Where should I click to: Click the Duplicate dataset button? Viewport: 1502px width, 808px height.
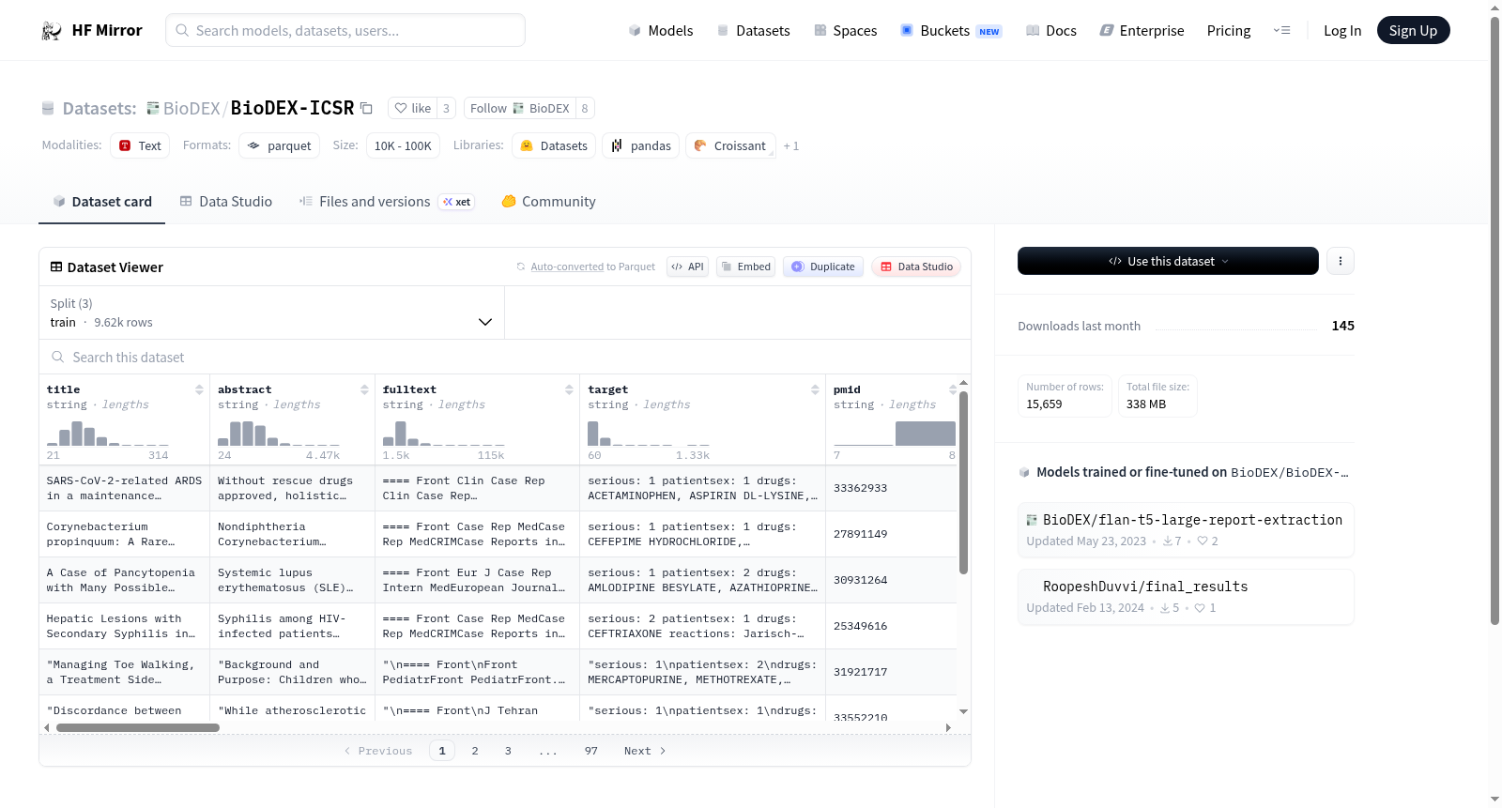pos(823,267)
